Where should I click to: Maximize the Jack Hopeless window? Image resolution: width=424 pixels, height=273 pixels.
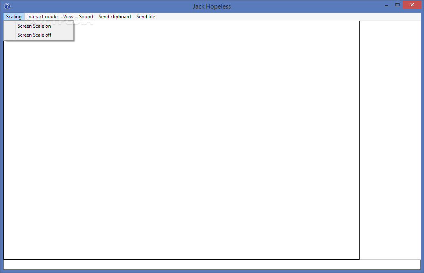[397, 4]
